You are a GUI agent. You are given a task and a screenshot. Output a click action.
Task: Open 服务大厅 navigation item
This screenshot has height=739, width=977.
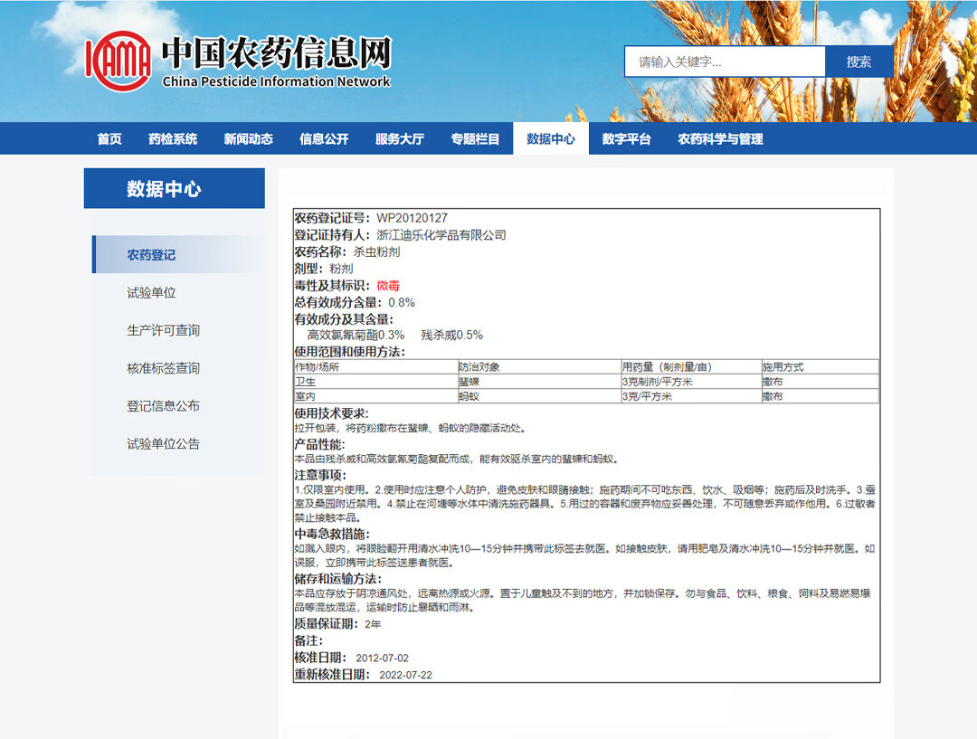click(399, 138)
